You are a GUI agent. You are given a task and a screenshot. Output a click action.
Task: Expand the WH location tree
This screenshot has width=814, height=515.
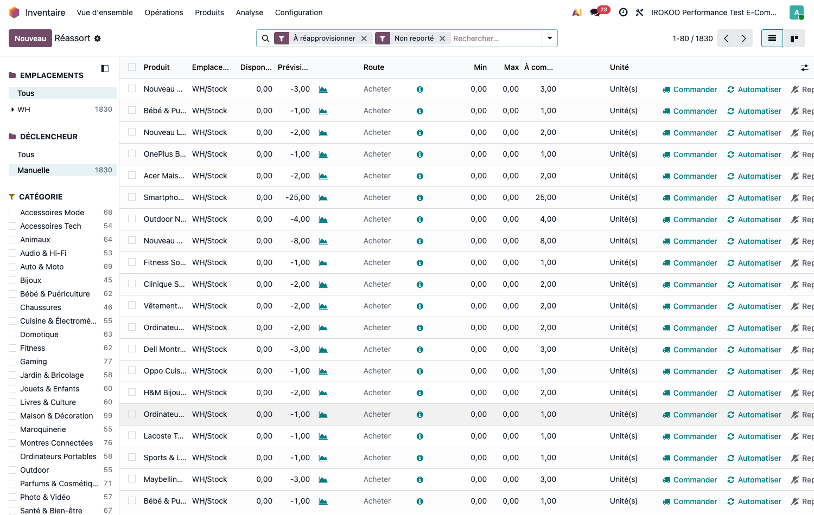click(x=12, y=110)
